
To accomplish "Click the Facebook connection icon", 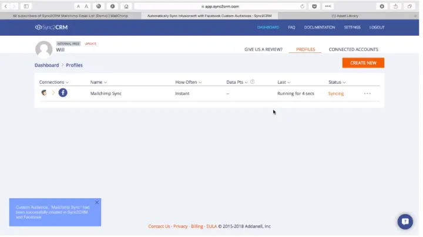I will click(63, 93).
